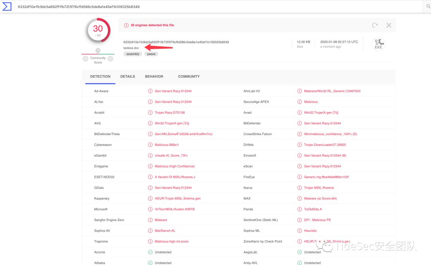Click the 'Sangfor Engine Zero' engine name
The width and height of the screenshot is (431, 265).
click(x=109, y=220)
